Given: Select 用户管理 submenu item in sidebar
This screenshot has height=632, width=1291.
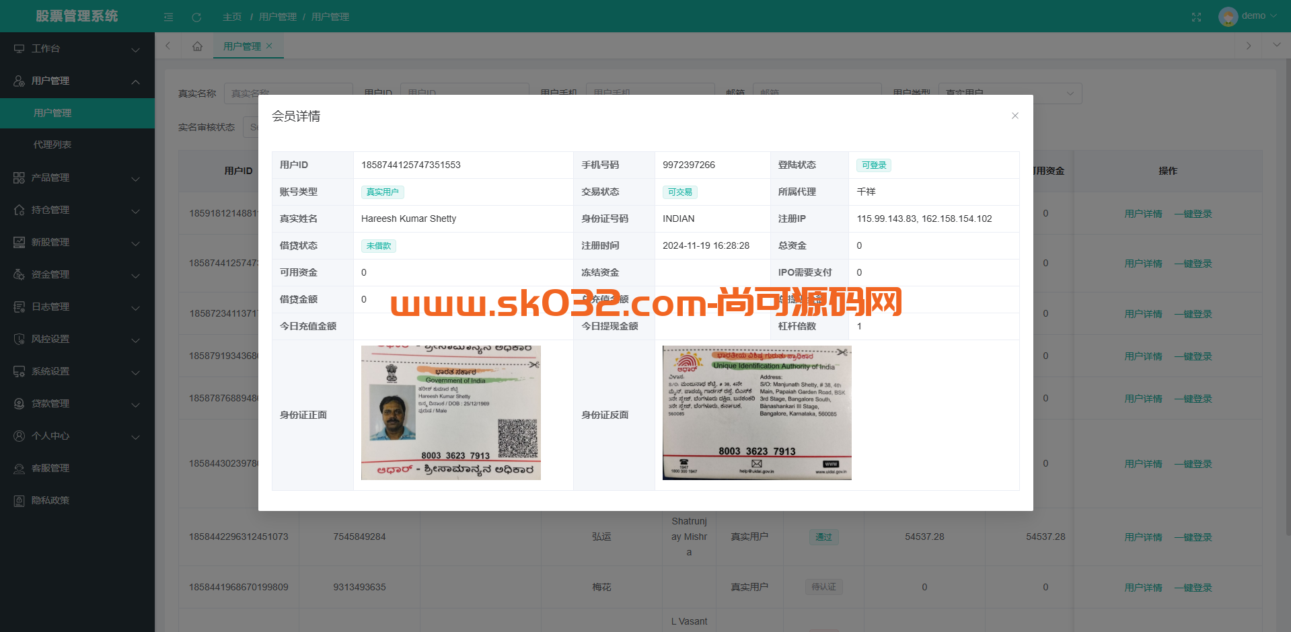Looking at the screenshot, I should (x=77, y=113).
